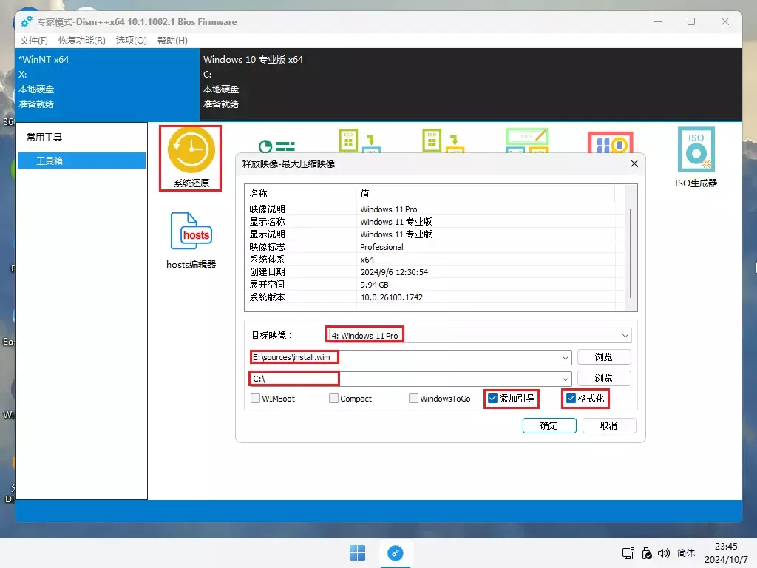Open the 系统还原 system restore tool
757x568 pixels.
[x=191, y=158]
